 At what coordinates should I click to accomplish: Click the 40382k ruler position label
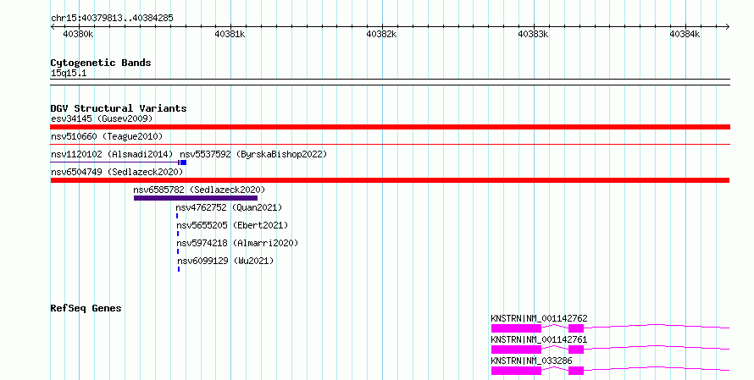click(381, 34)
